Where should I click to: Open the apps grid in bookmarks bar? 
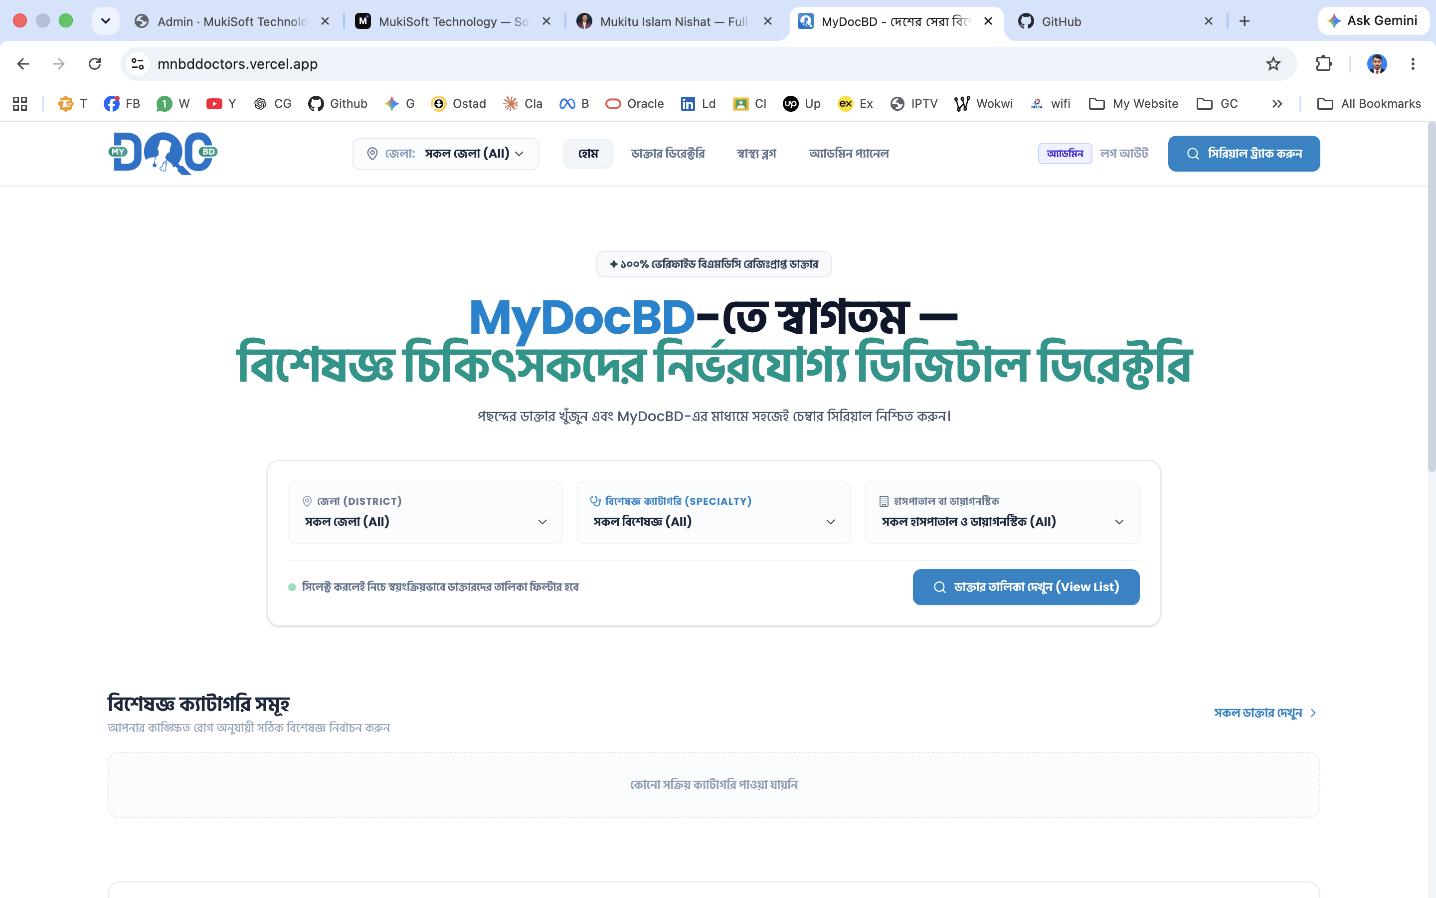click(20, 103)
